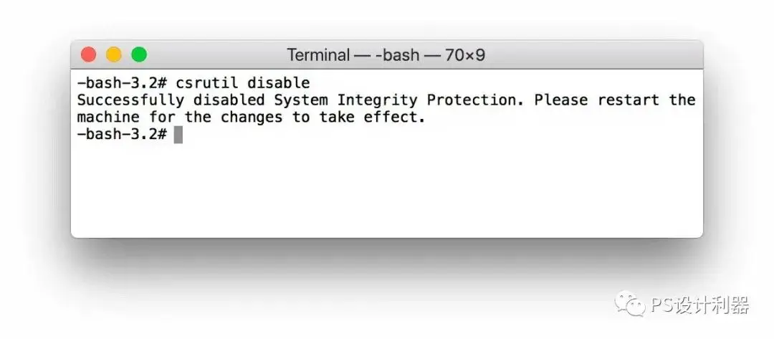Click the word Integrity in the output
The width and height of the screenshot is (774, 339).
377,100
